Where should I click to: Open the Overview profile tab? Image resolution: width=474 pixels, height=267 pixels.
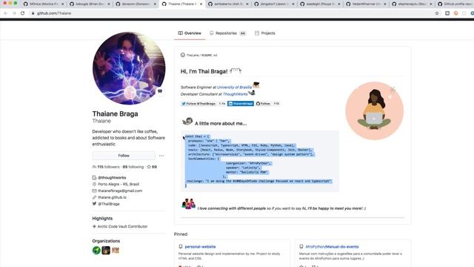pos(190,33)
